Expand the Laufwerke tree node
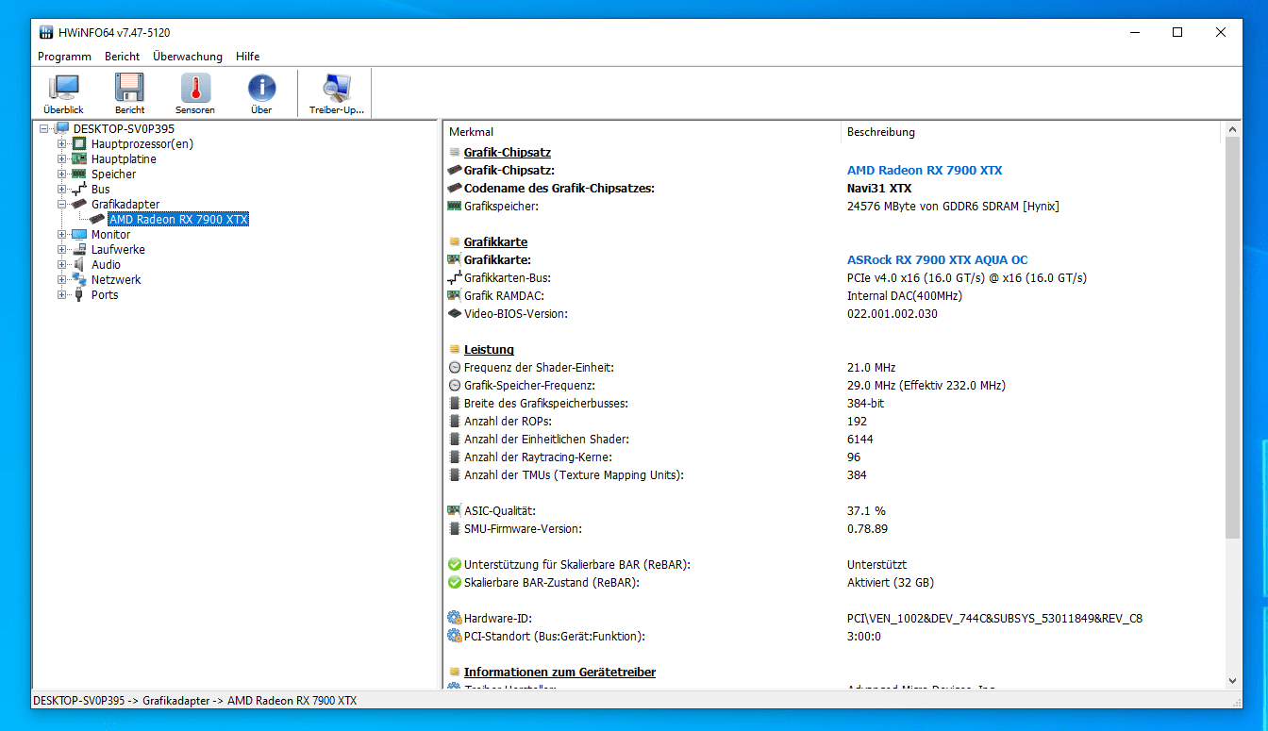 62,250
